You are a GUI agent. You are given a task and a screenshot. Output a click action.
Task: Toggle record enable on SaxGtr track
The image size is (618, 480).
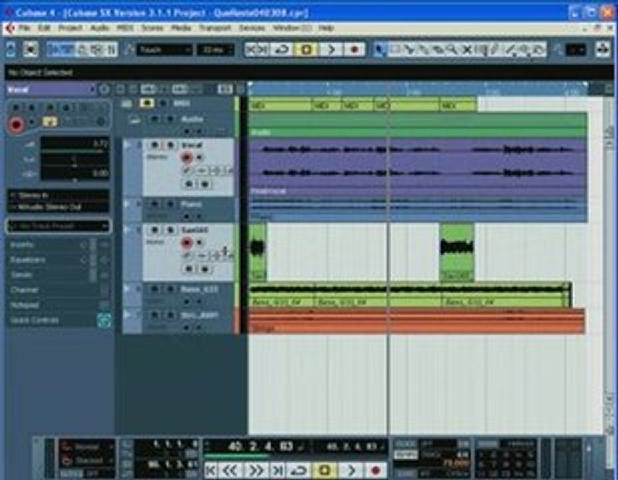coord(186,243)
